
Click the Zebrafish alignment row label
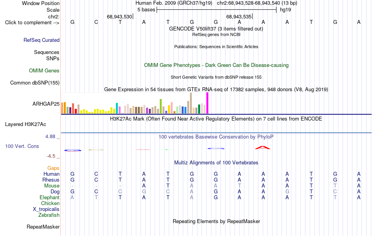(x=49, y=215)
